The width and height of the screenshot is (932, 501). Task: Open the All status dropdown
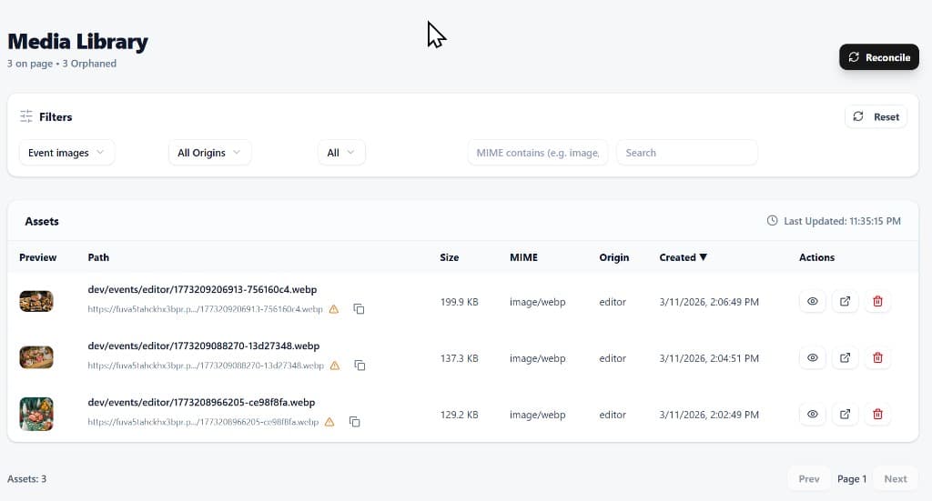341,153
